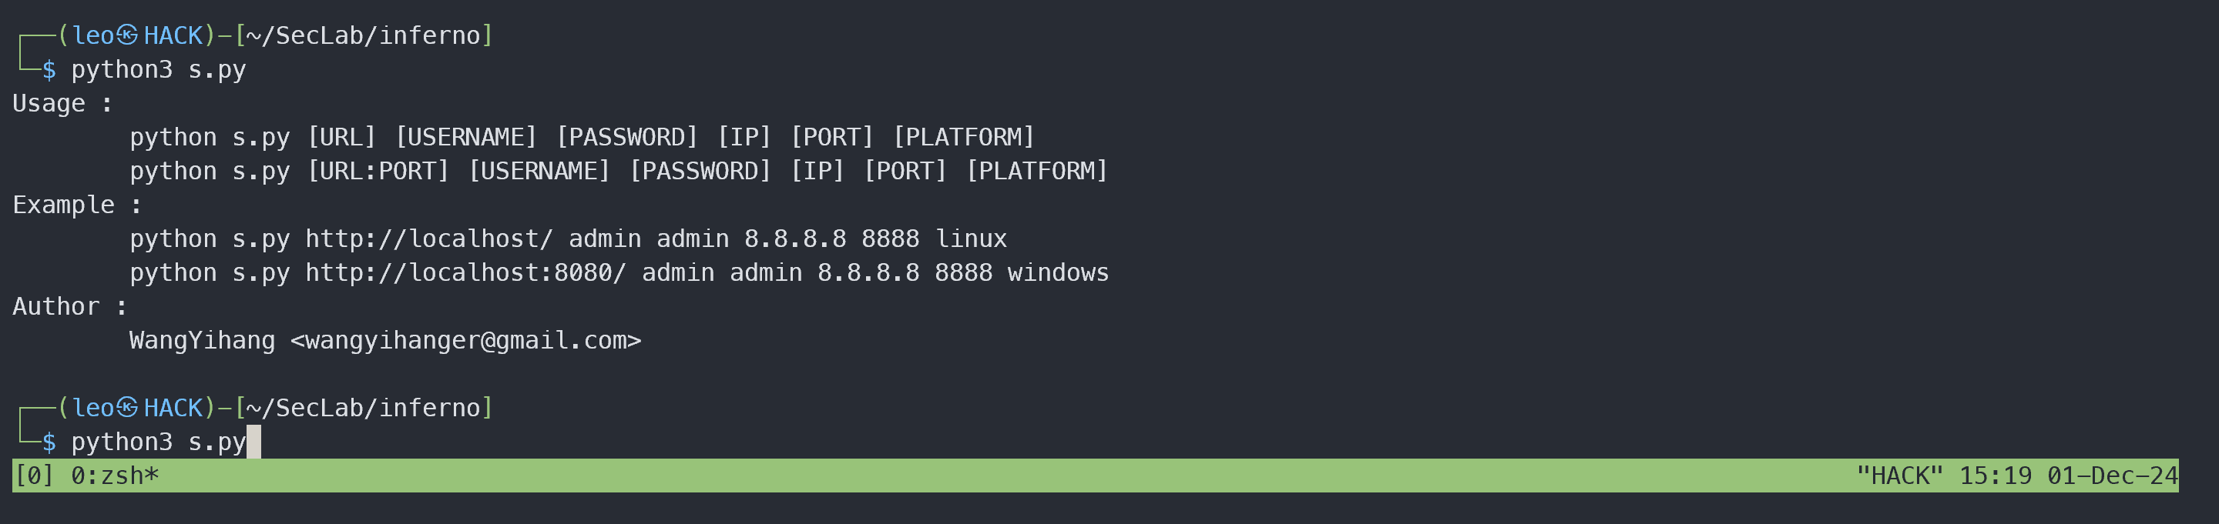Click the [0] session indicator in status bar
Screen dimensions: 2219x524
coord(35,476)
